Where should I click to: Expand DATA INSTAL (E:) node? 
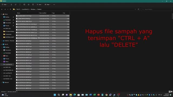pos(2,70)
